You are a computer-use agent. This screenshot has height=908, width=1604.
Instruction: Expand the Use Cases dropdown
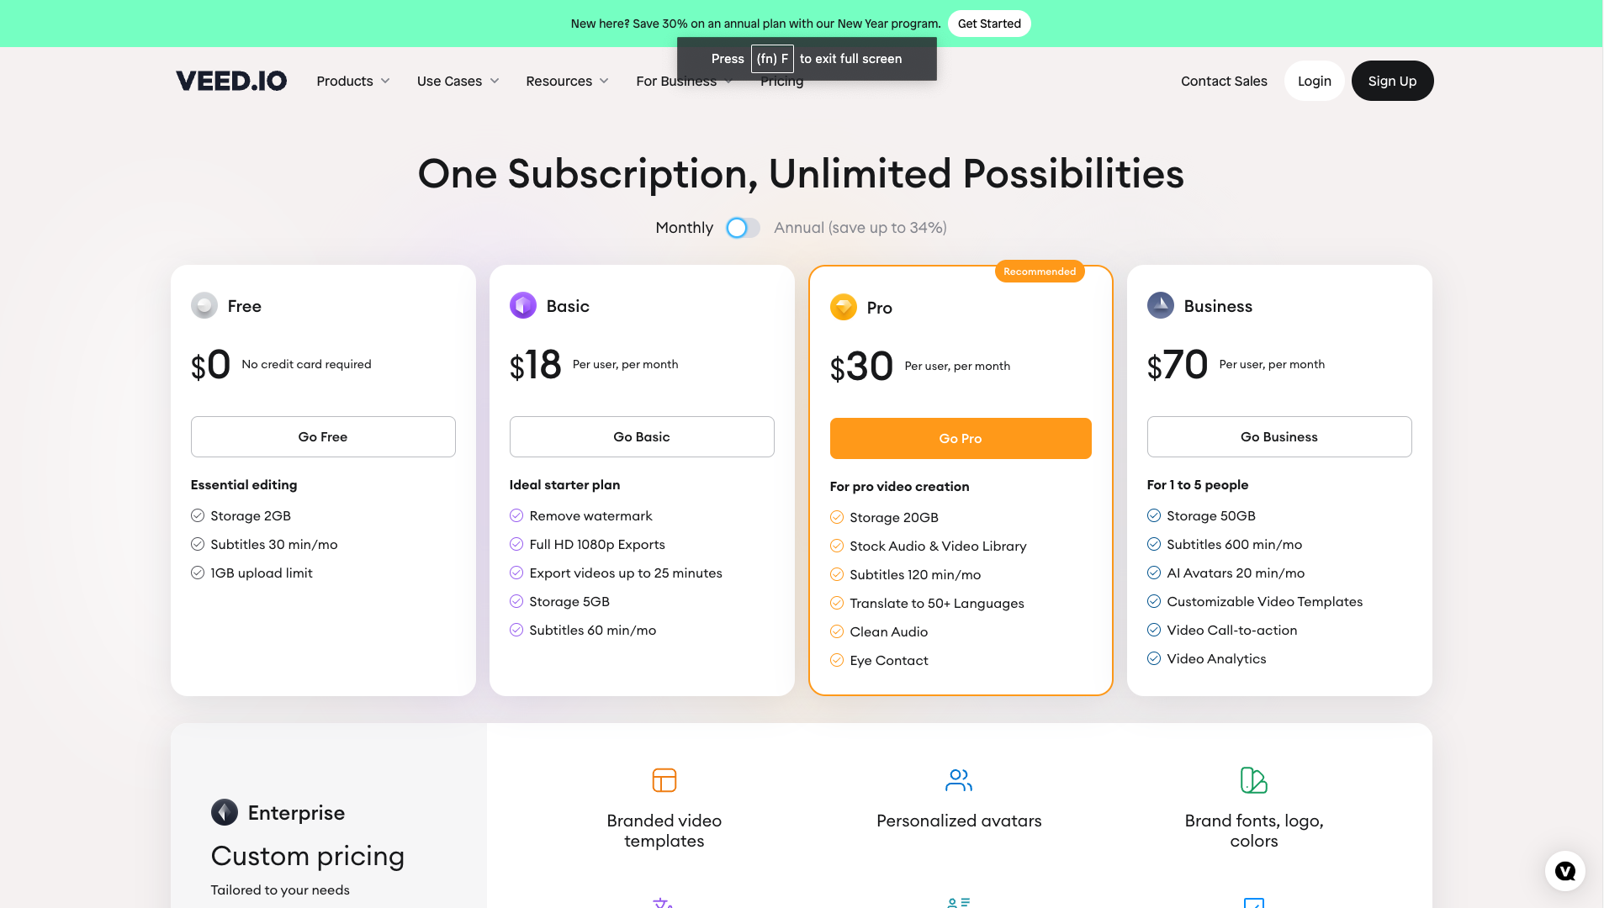coord(458,81)
